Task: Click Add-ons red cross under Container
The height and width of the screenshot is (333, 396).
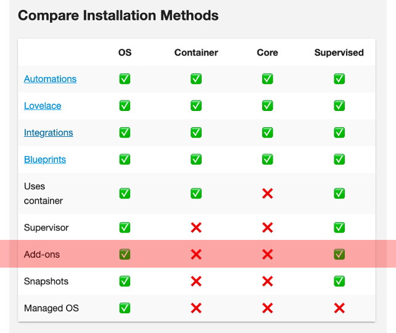Action: 196,255
